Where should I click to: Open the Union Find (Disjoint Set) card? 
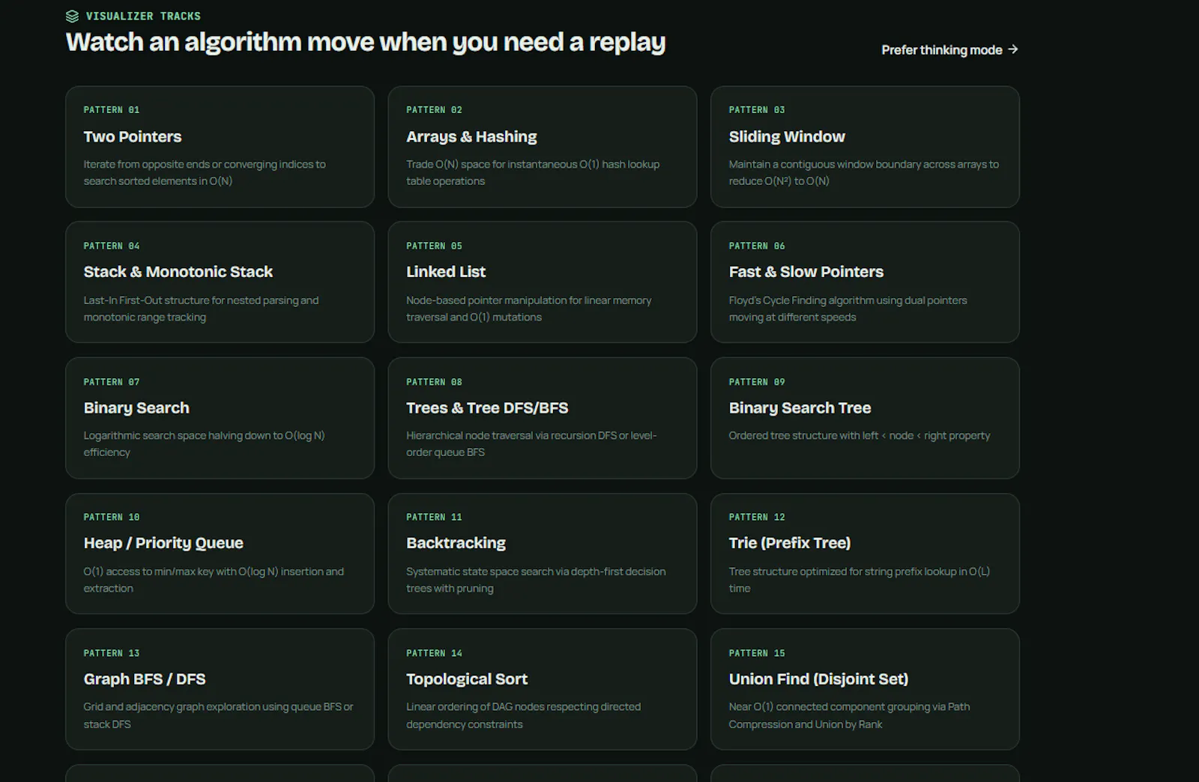865,689
